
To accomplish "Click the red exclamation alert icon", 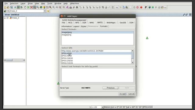I will click(141, 7).
